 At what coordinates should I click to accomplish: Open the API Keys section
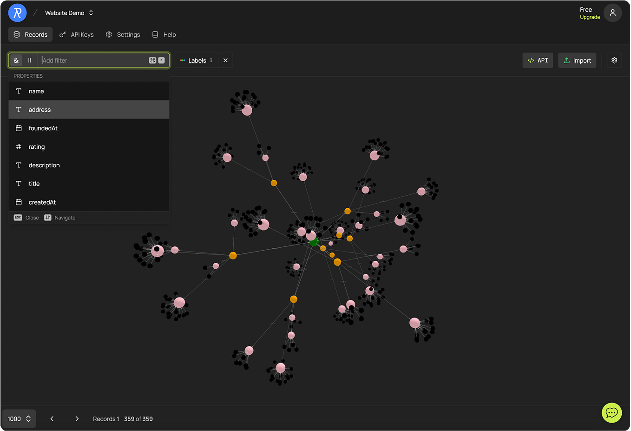(x=77, y=34)
